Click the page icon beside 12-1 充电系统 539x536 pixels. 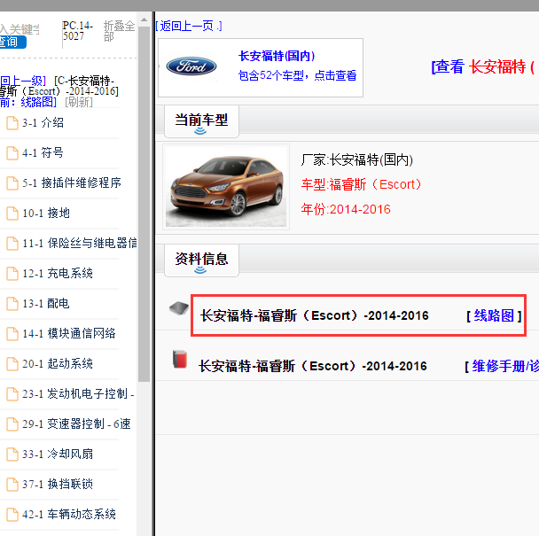(x=12, y=274)
